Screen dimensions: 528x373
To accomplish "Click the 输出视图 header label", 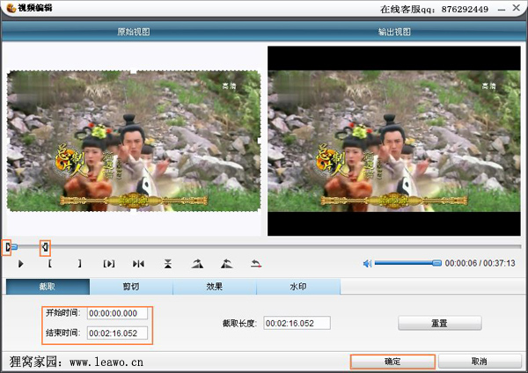I will point(394,32).
